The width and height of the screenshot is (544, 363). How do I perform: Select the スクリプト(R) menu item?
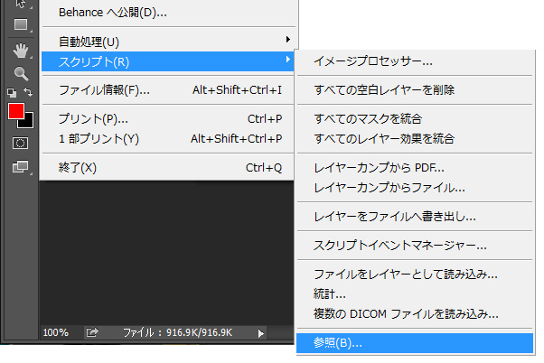click(x=168, y=61)
